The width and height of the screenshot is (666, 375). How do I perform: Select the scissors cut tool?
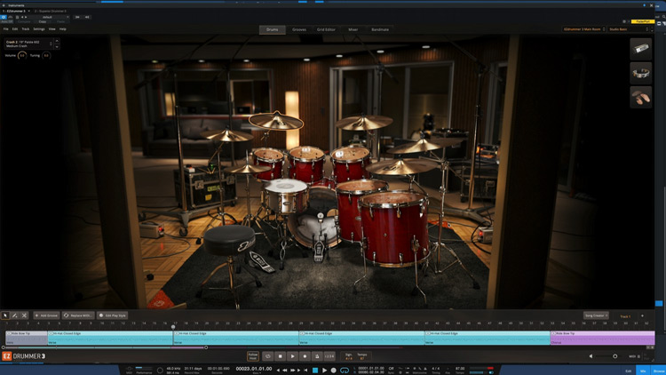point(24,315)
